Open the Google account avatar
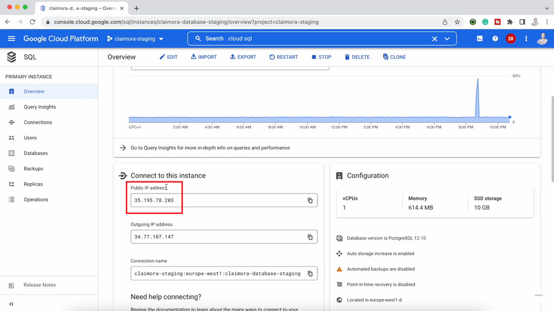This screenshot has height=311, width=554. pos(542,39)
